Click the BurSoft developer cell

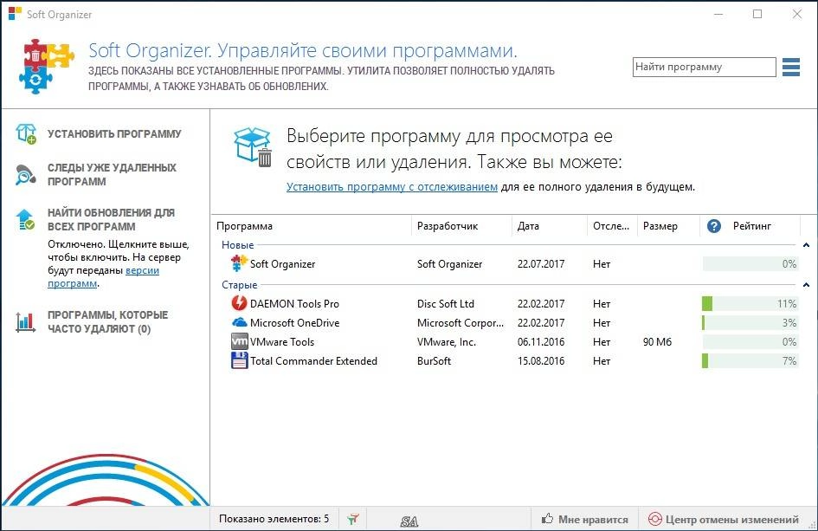pyautogui.click(x=434, y=361)
